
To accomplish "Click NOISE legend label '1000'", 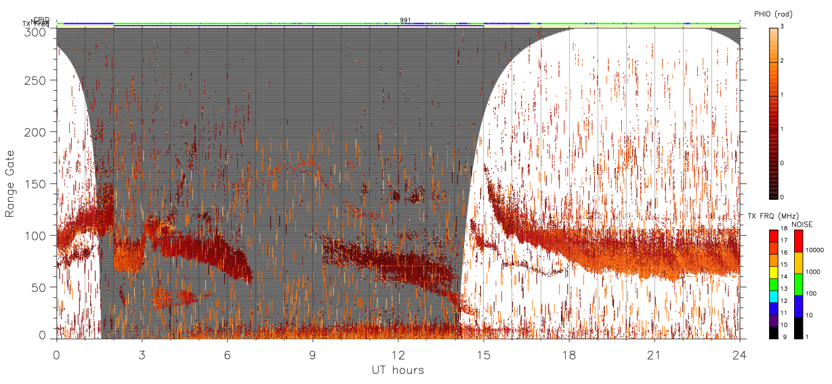I will [813, 272].
